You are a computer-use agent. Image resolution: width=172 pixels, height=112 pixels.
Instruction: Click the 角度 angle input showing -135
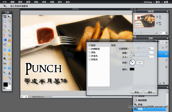[x=139, y=63]
